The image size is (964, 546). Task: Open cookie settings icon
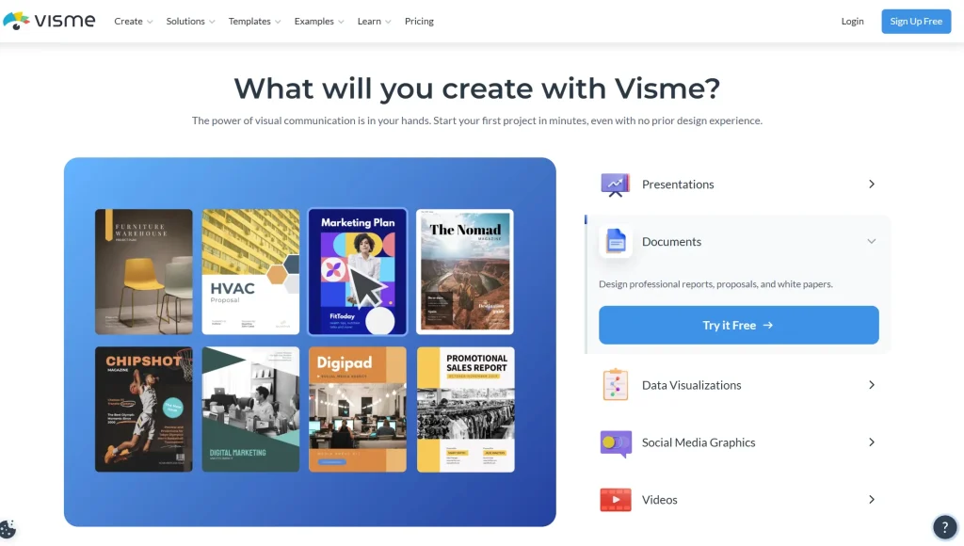[x=8, y=529]
